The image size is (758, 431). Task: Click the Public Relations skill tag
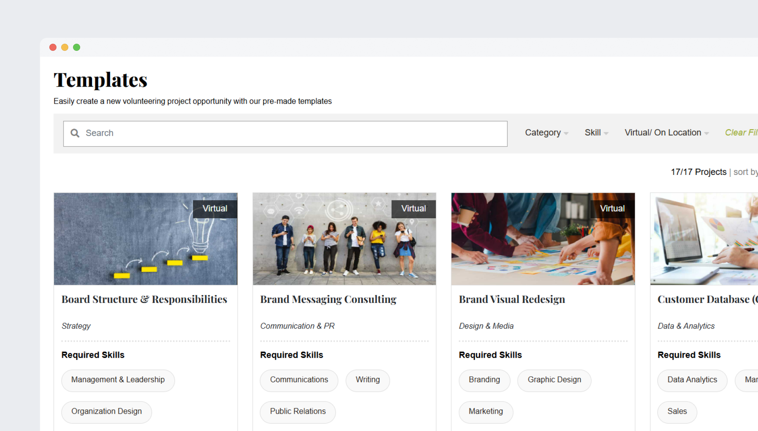298,411
